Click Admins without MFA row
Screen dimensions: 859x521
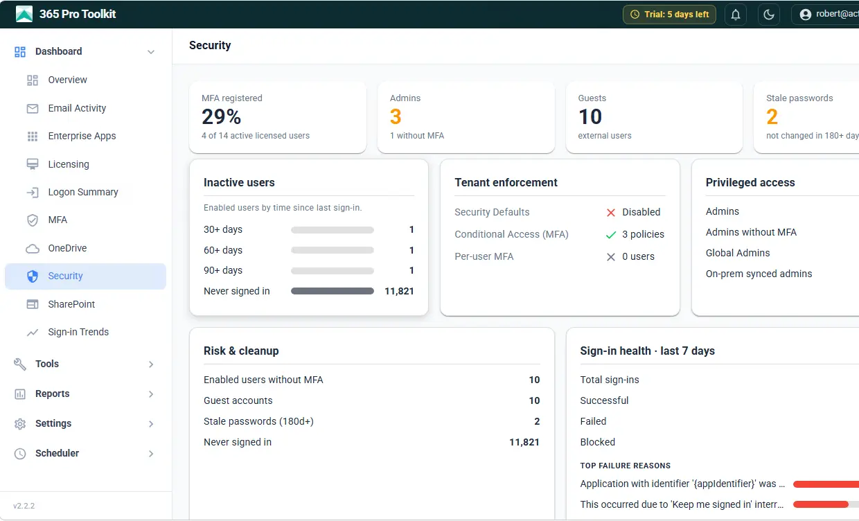(x=782, y=233)
